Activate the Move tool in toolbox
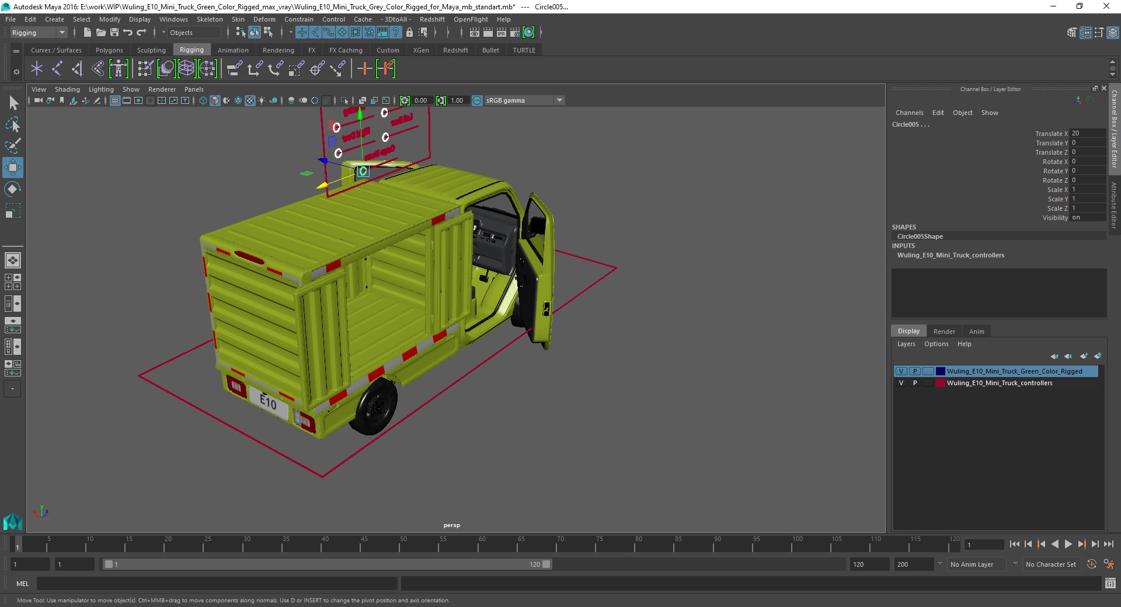This screenshot has height=607, width=1121. point(13,168)
